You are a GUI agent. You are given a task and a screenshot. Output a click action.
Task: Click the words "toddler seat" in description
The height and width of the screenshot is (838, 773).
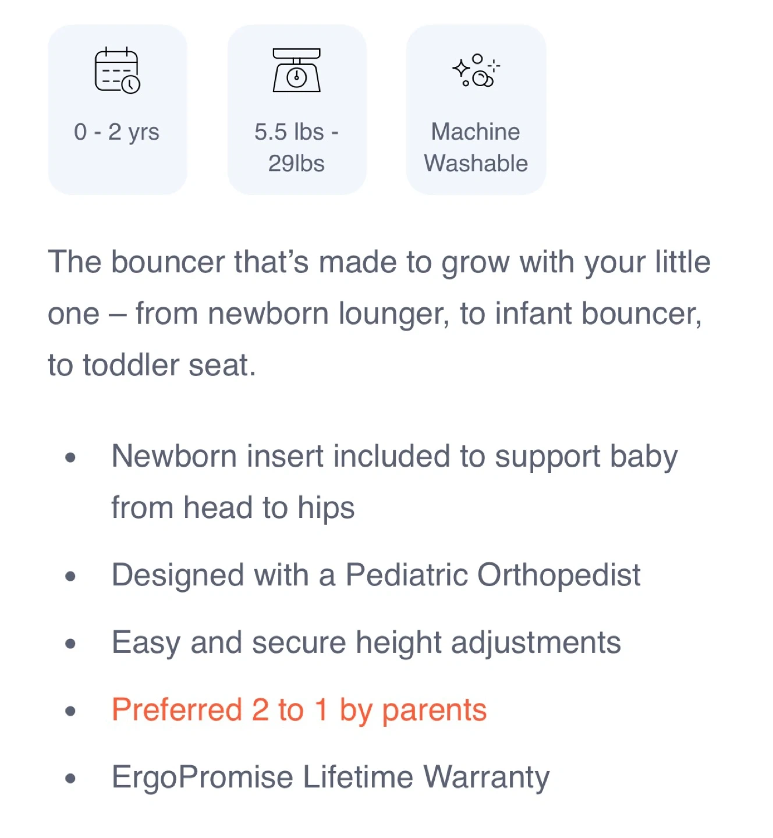click(x=169, y=365)
